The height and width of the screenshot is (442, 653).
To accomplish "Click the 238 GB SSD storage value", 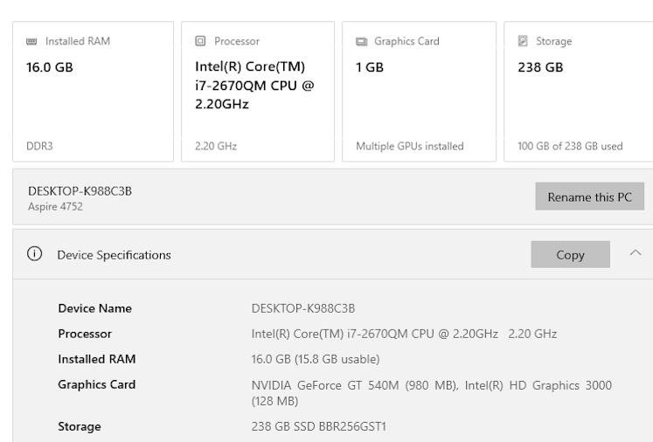I will (x=318, y=426).
